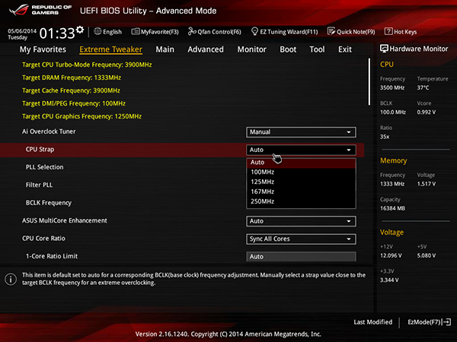
Task: Click the Vcore 0.992 V value
Action: coord(426,112)
